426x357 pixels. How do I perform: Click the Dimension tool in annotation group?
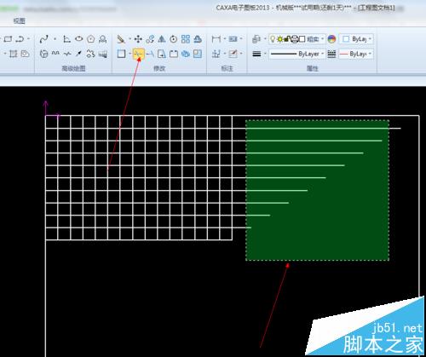(x=216, y=39)
